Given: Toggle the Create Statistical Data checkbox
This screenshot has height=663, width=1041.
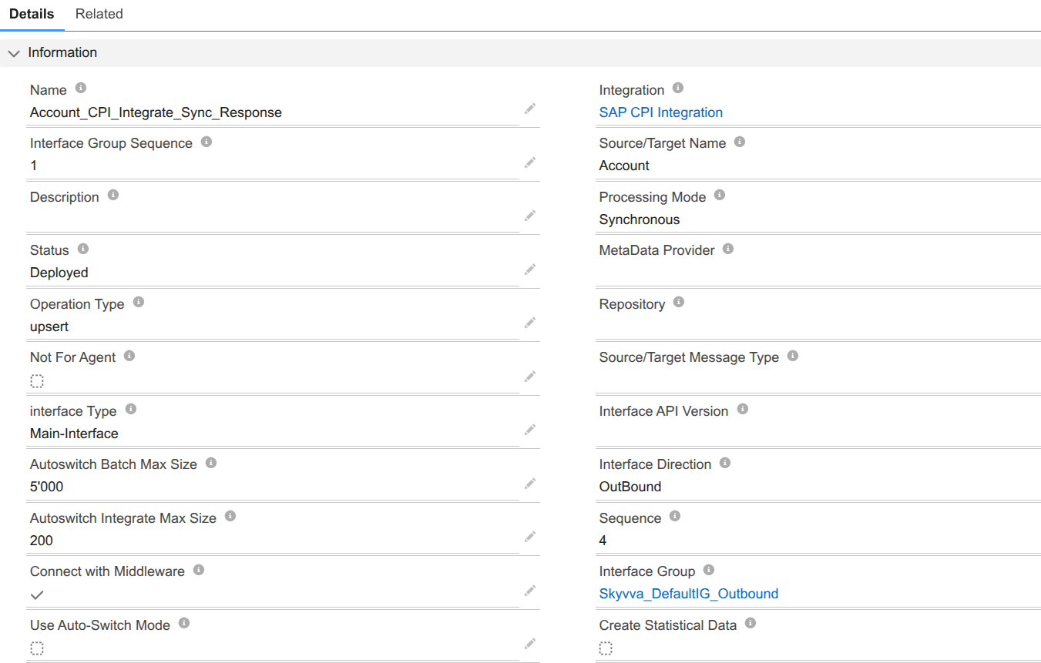Looking at the screenshot, I should tap(606, 648).
